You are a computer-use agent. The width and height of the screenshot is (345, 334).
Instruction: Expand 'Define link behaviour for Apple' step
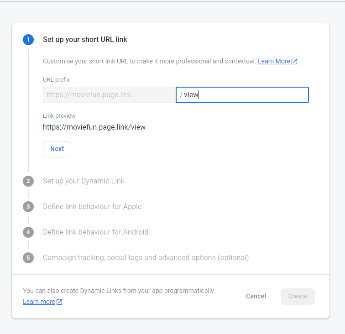coord(92,207)
